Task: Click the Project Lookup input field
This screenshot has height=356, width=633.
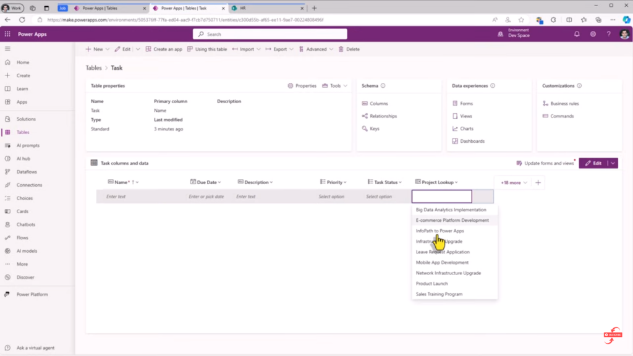Action: 441,197
